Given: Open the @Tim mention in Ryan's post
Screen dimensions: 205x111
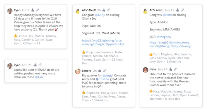Looking at the screenshot, I should click(39, 77).
